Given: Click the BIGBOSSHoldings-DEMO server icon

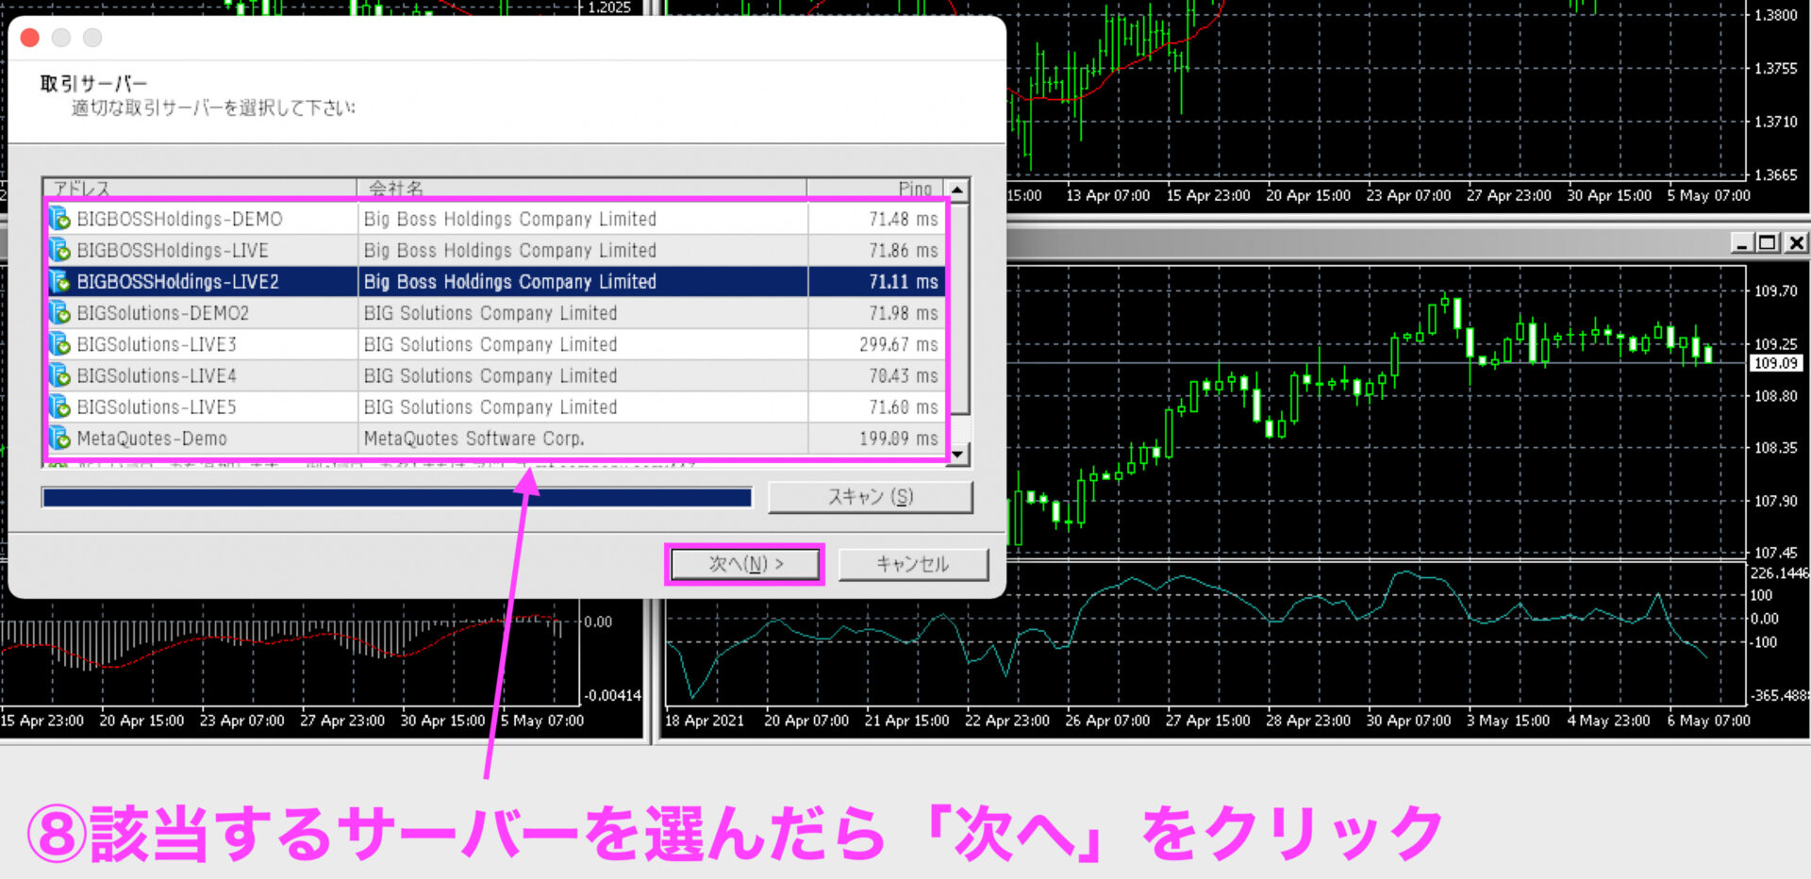Looking at the screenshot, I should [60, 219].
